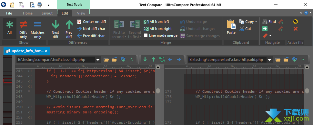Go to next bookmark icon
The height and width of the screenshot is (125, 313).
point(281,22)
